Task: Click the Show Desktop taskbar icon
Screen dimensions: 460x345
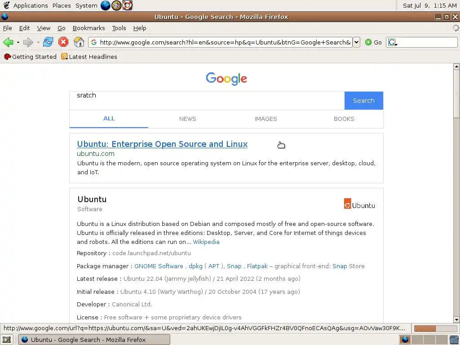Action: [x=7, y=340]
